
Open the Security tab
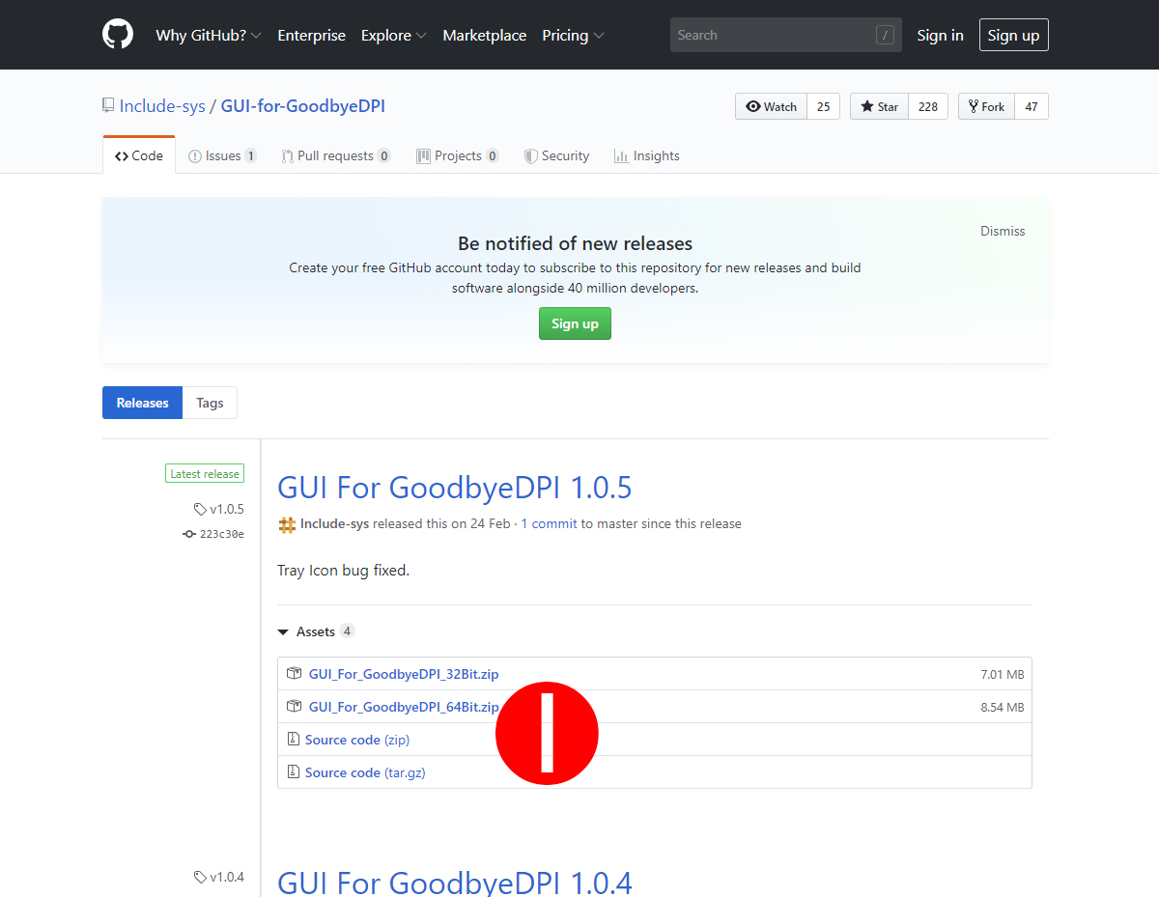tap(556, 155)
